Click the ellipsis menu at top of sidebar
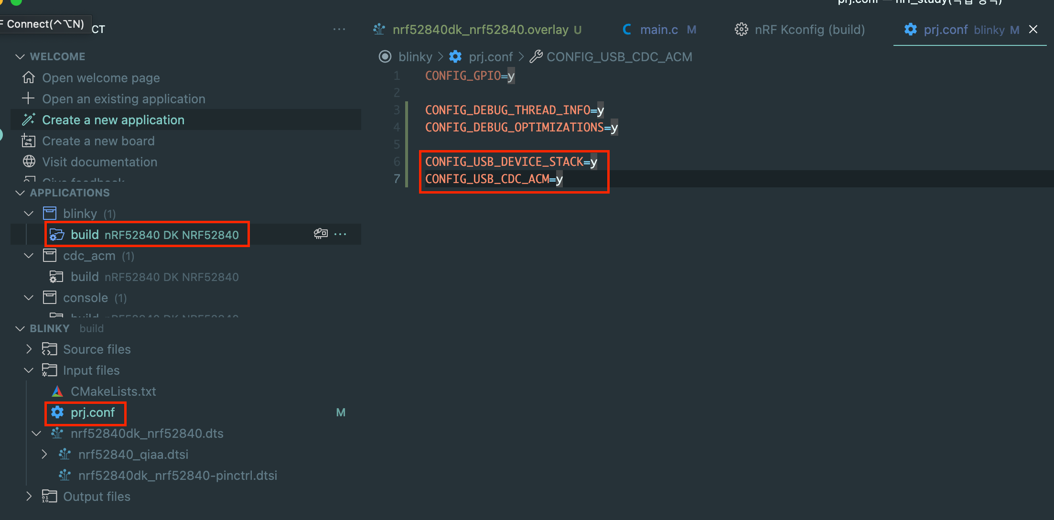This screenshot has width=1054, height=520. coord(339,29)
